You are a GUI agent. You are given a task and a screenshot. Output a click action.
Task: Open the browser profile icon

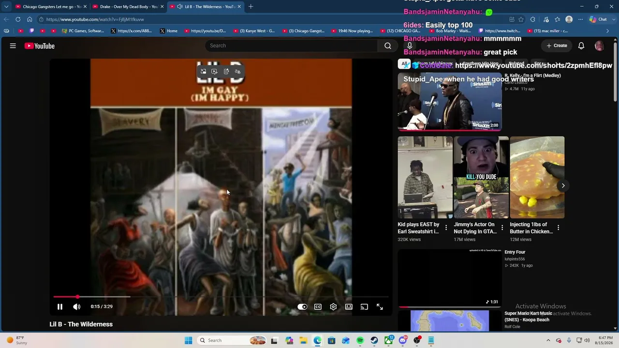569,19
